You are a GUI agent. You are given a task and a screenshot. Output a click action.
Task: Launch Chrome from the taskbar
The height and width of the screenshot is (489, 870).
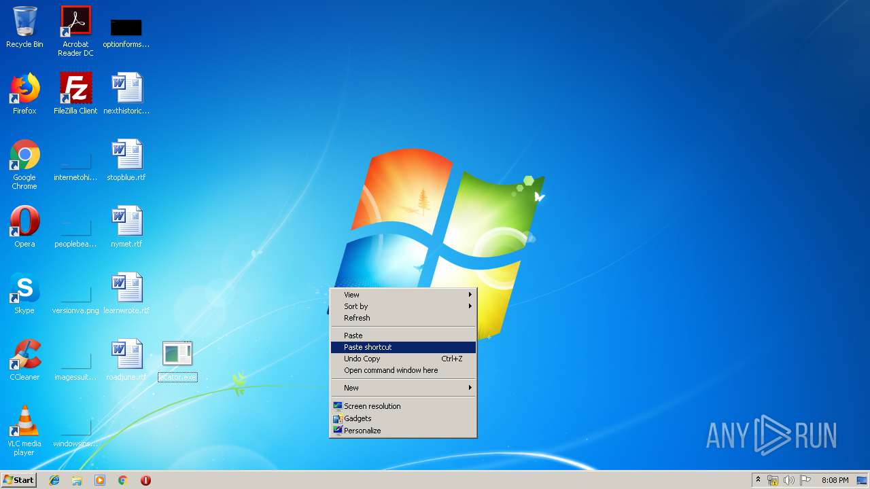(x=122, y=480)
